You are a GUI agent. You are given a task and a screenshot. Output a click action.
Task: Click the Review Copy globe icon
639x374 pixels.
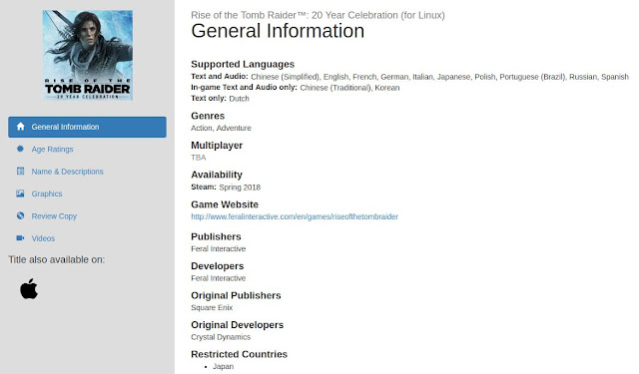pyautogui.click(x=20, y=215)
